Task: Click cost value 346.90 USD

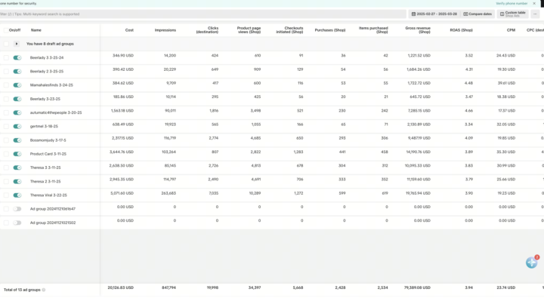Action: click(x=123, y=55)
